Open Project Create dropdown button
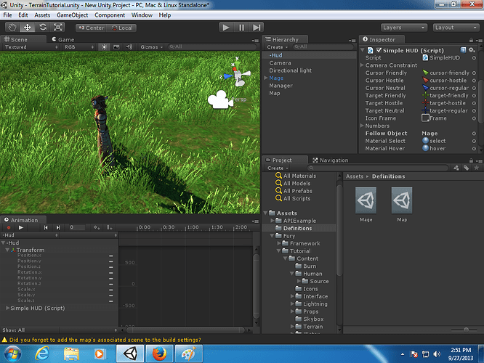 tap(278, 168)
